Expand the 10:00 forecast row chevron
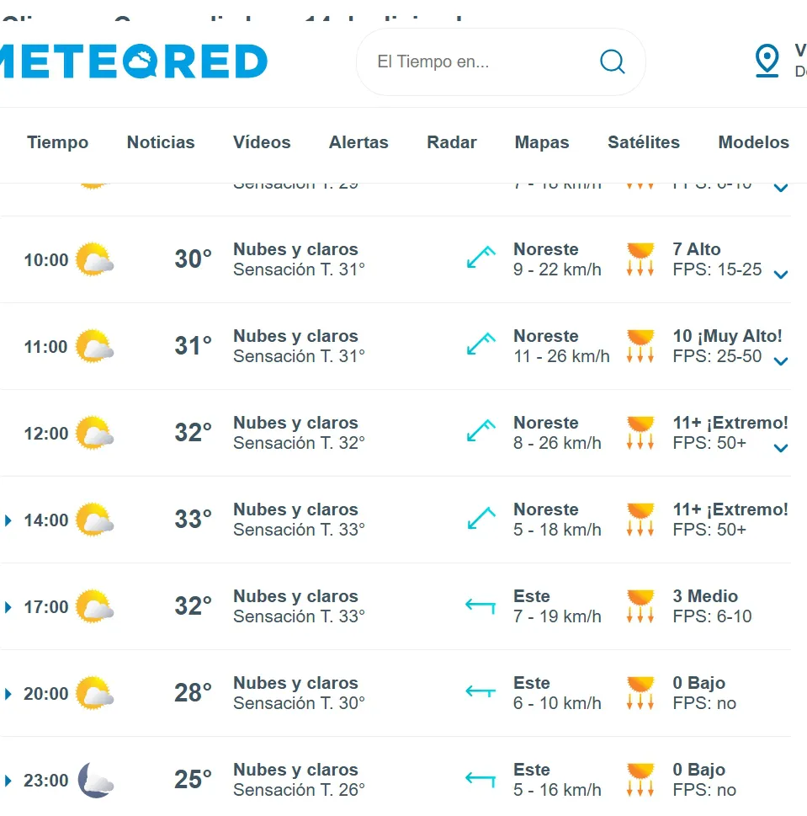This screenshot has width=807, height=816. pos(781,275)
